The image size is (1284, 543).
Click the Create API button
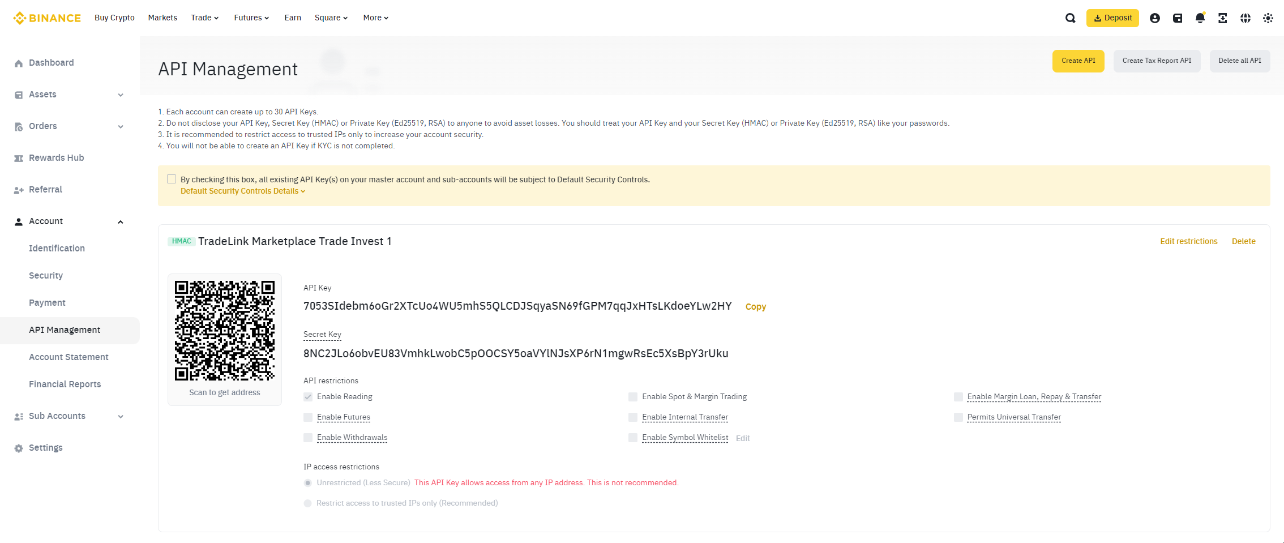[1078, 61]
